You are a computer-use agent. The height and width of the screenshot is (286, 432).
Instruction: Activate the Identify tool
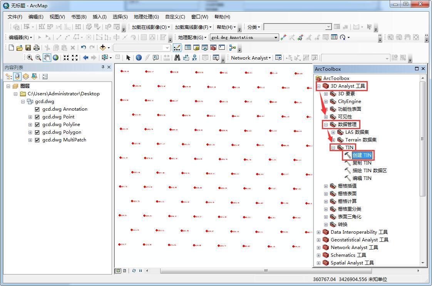(139, 58)
